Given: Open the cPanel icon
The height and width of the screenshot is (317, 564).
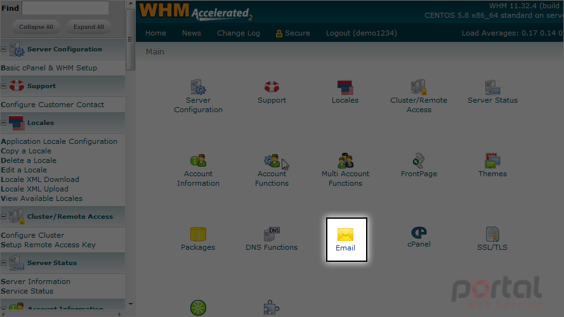Looking at the screenshot, I should click(419, 233).
